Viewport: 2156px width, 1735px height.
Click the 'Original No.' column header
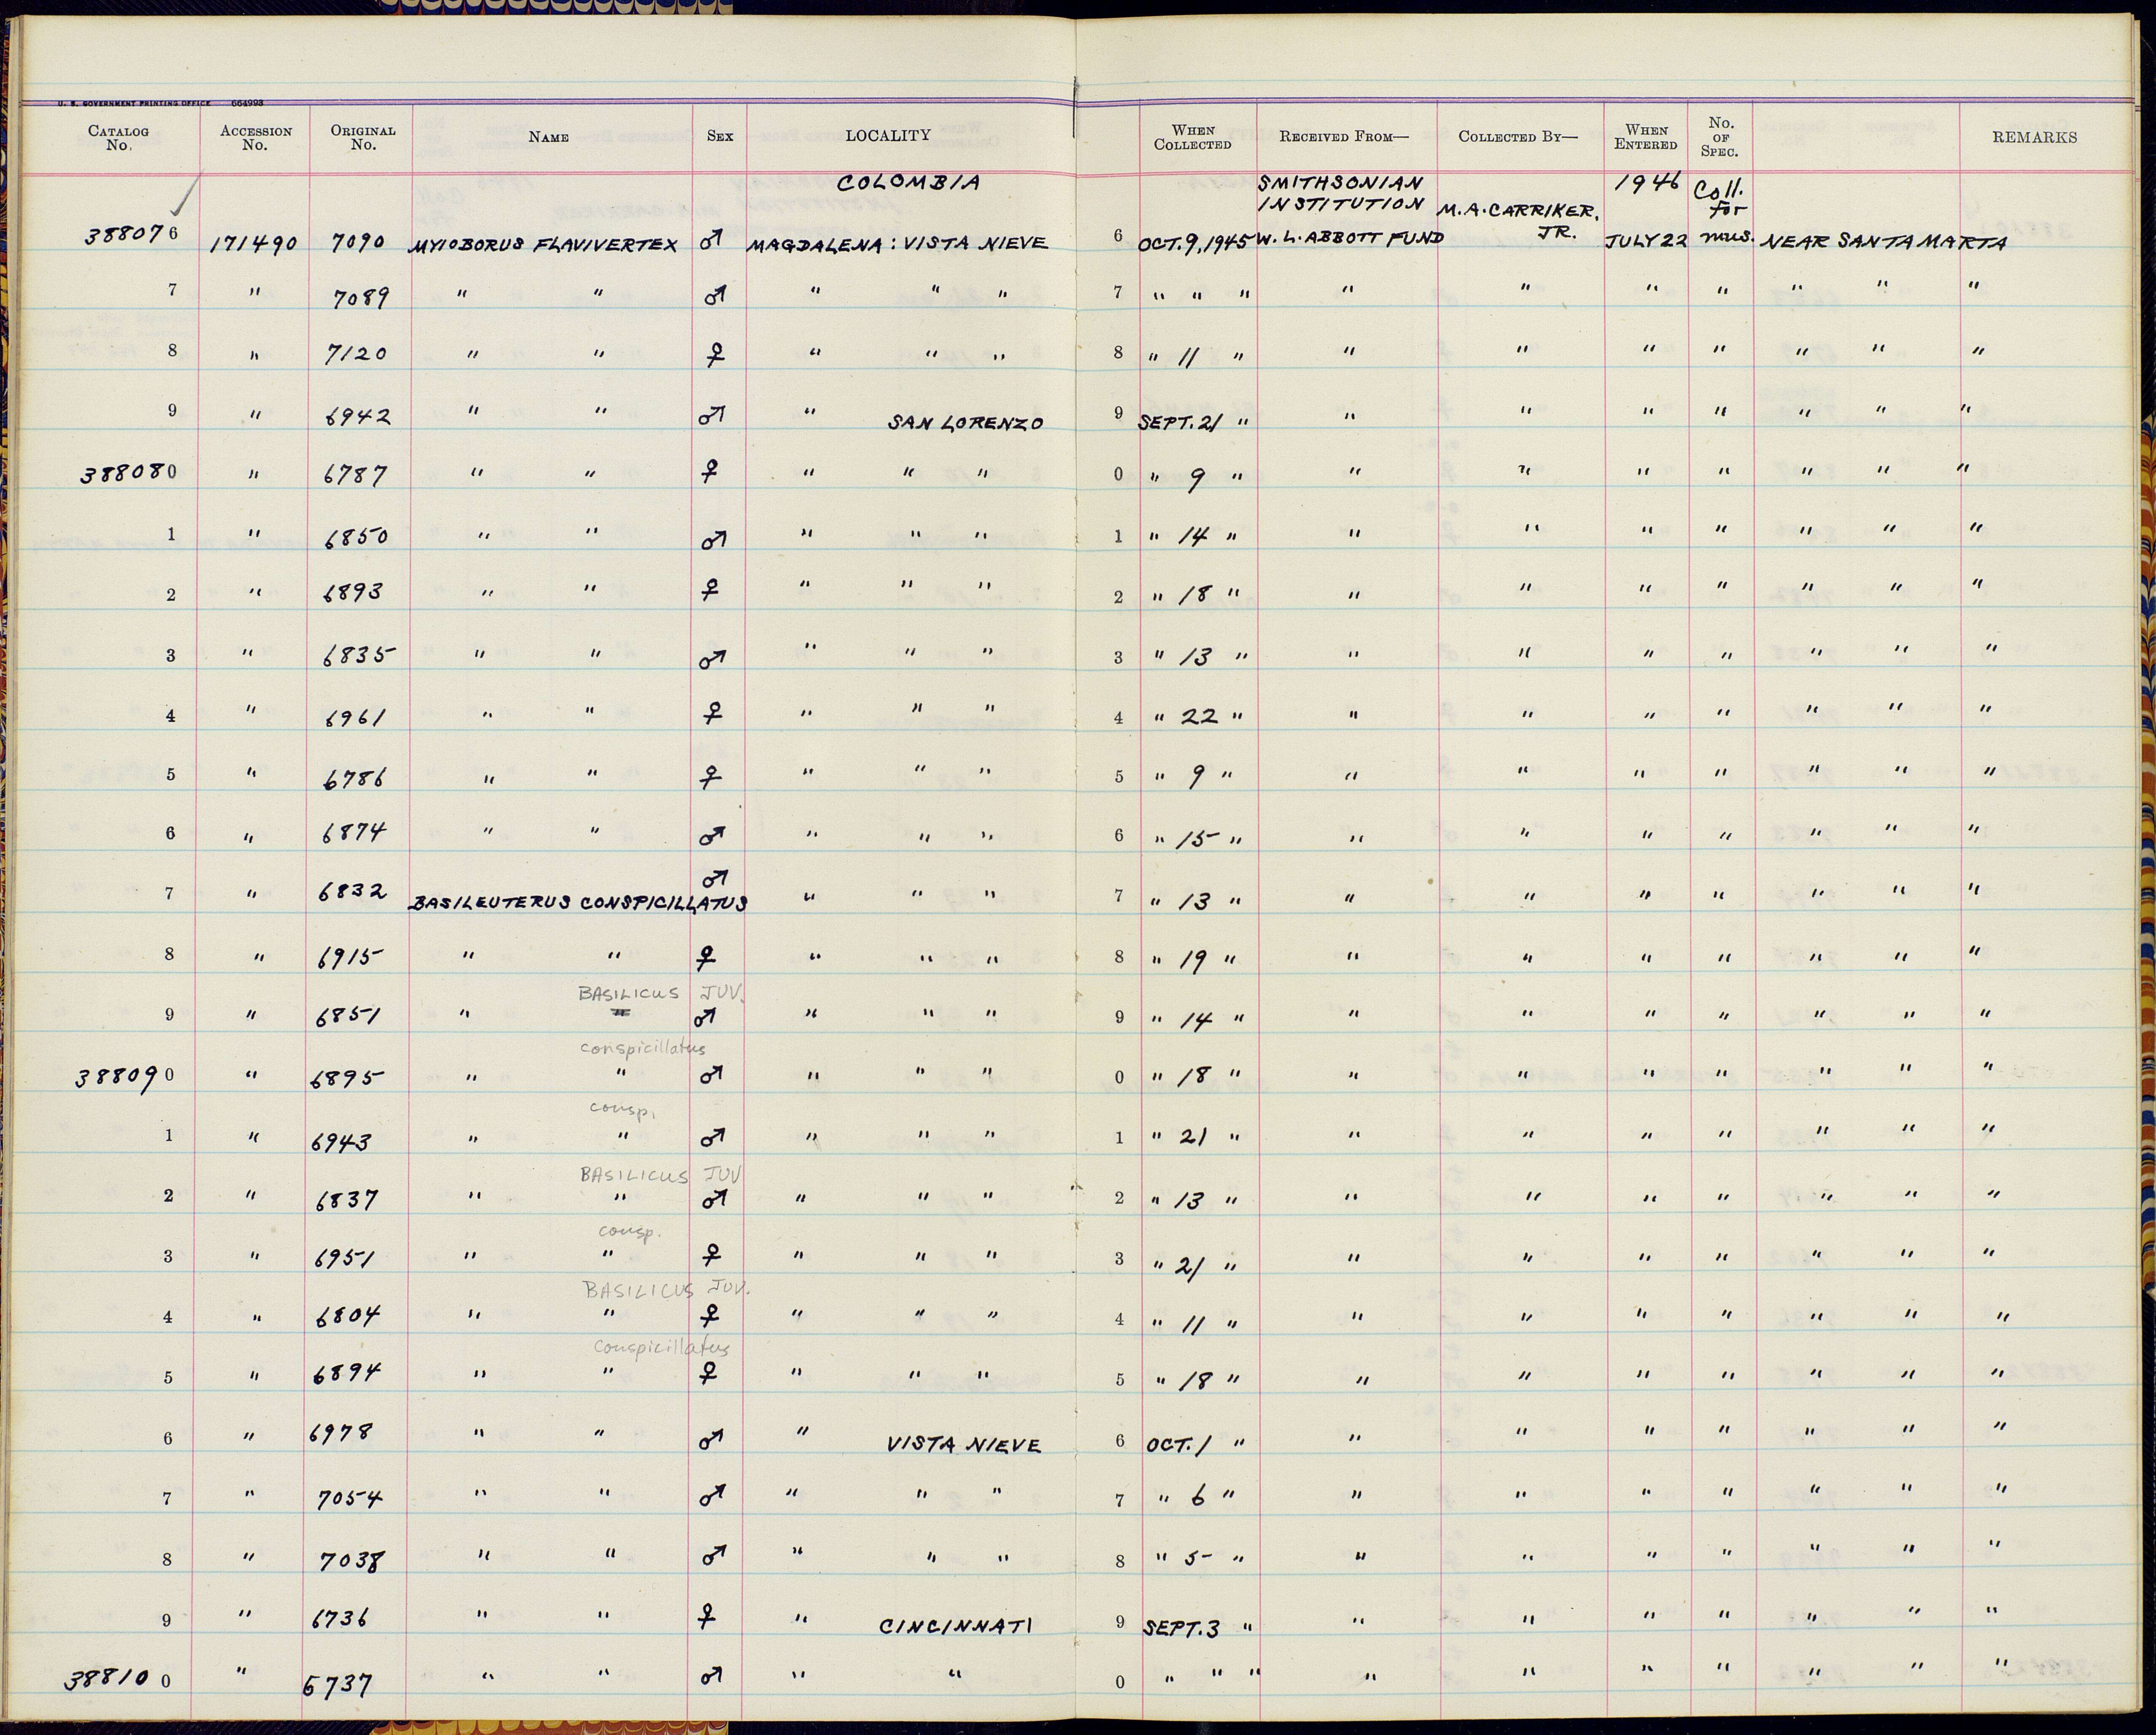coord(363,138)
